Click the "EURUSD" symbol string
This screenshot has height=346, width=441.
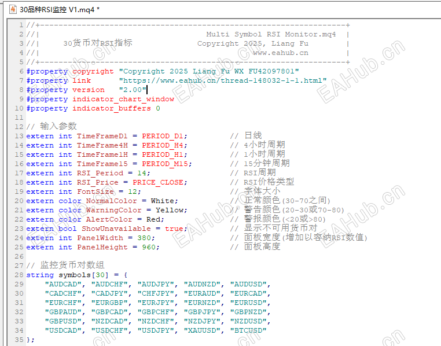point(248,303)
